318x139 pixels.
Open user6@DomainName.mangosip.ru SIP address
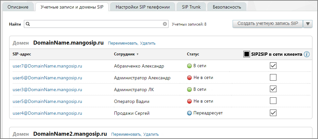pos(47,78)
